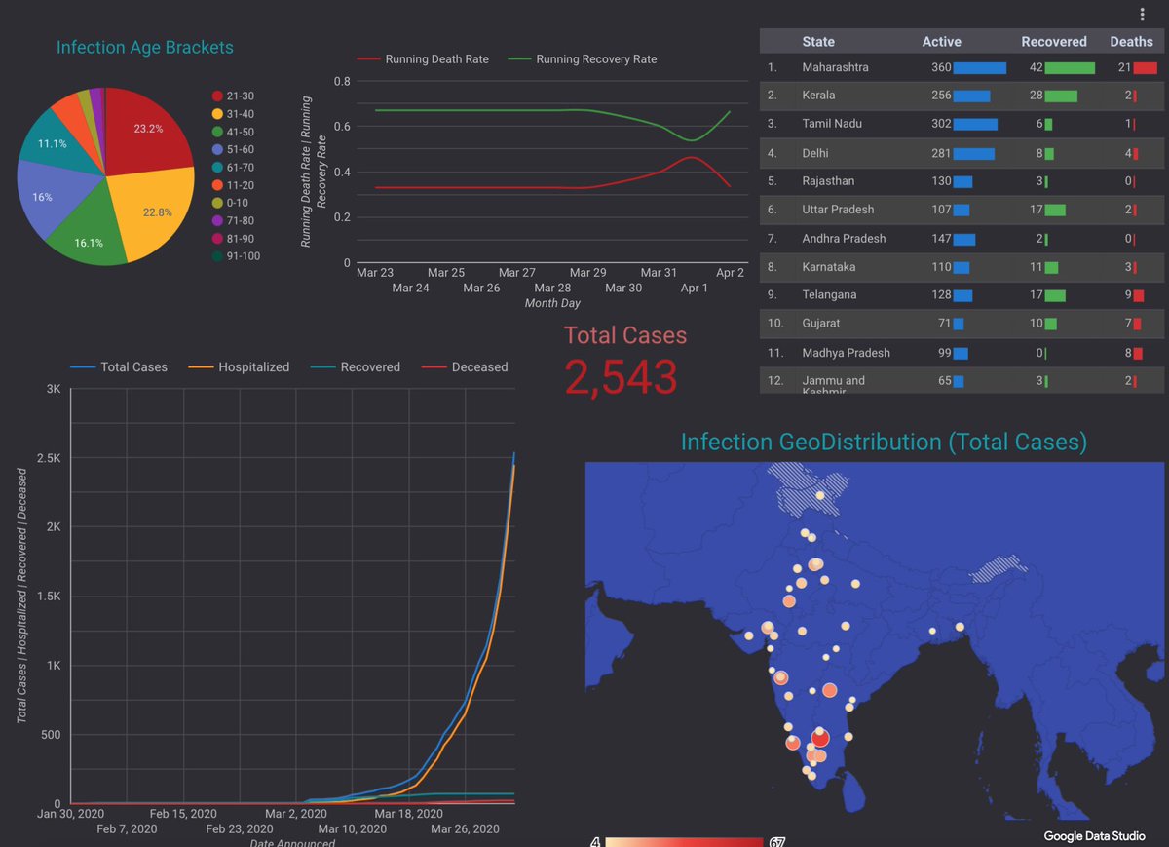Viewport: 1169px width, 847px height.
Task: Sort table by Deaths column header
Action: (1131, 42)
